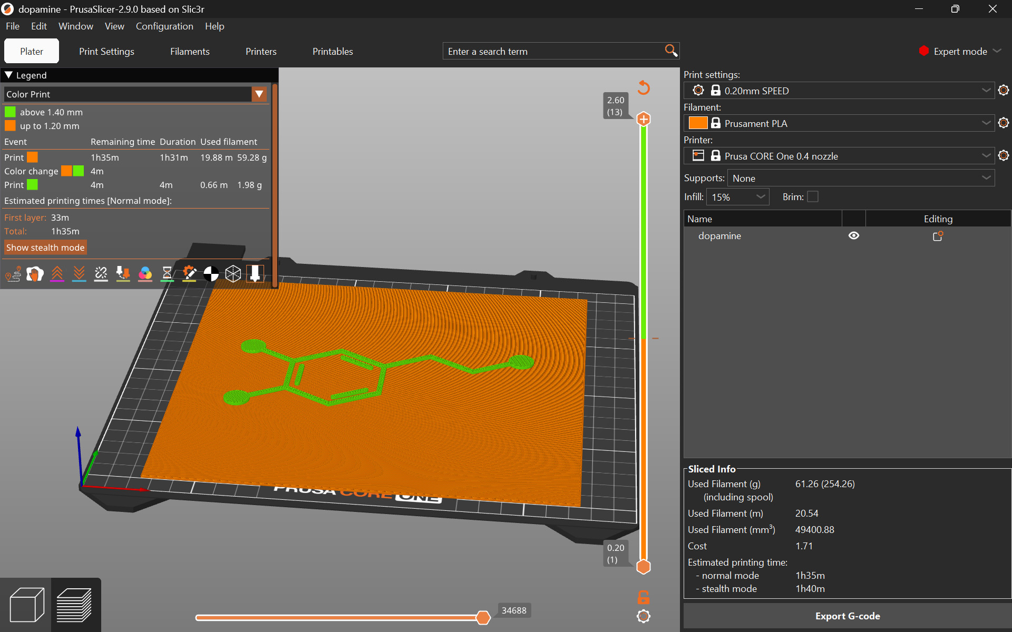Image resolution: width=1012 pixels, height=632 pixels.
Task: Toggle travel moves visibility icon
Action: click(13, 274)
